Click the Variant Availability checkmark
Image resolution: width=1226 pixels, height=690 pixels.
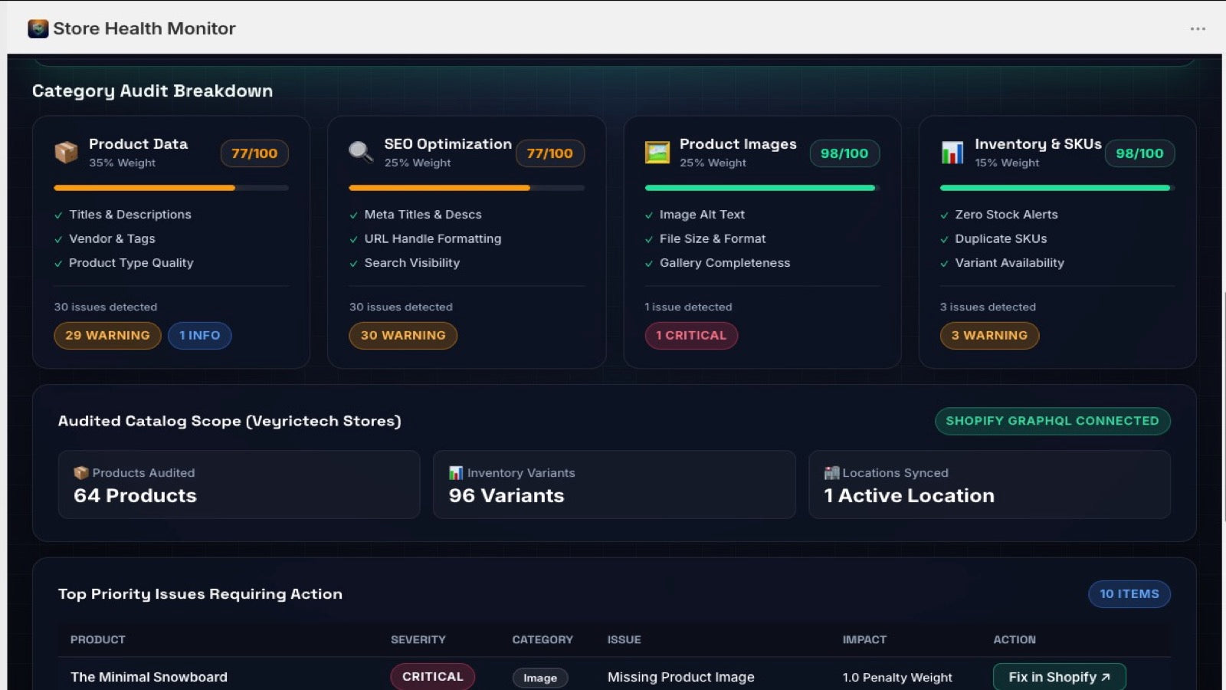944,264
